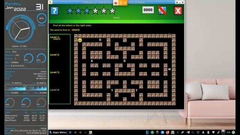
Task: Click the right letter T in the maze
Action: coord(136,90)
